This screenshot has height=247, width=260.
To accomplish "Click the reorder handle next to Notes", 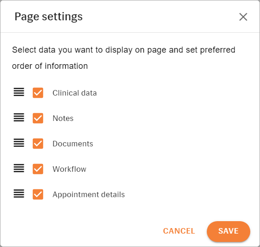I will point(19,117).
